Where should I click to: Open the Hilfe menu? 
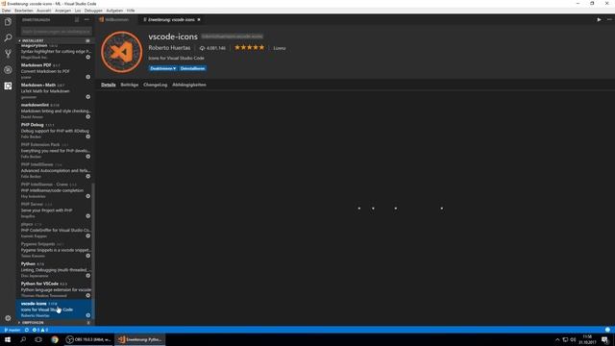tap(131, 11)
